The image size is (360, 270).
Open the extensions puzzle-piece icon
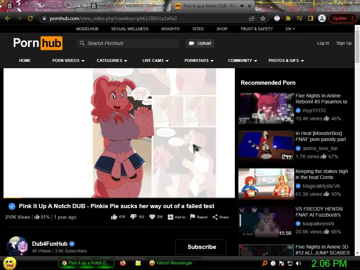(x=288, y=18)
